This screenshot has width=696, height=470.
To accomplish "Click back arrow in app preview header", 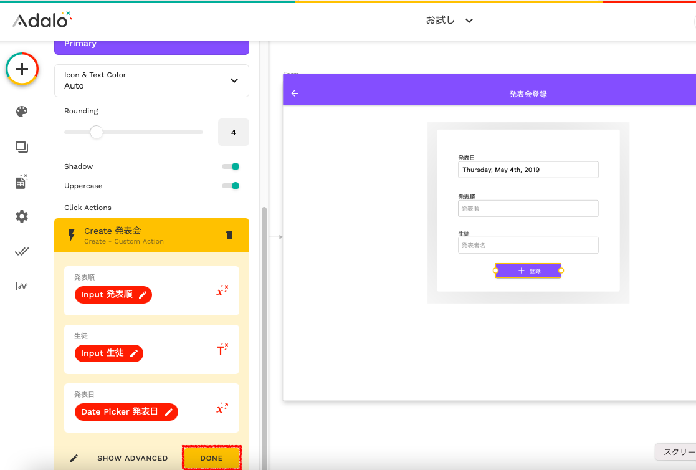I will 295,94.
